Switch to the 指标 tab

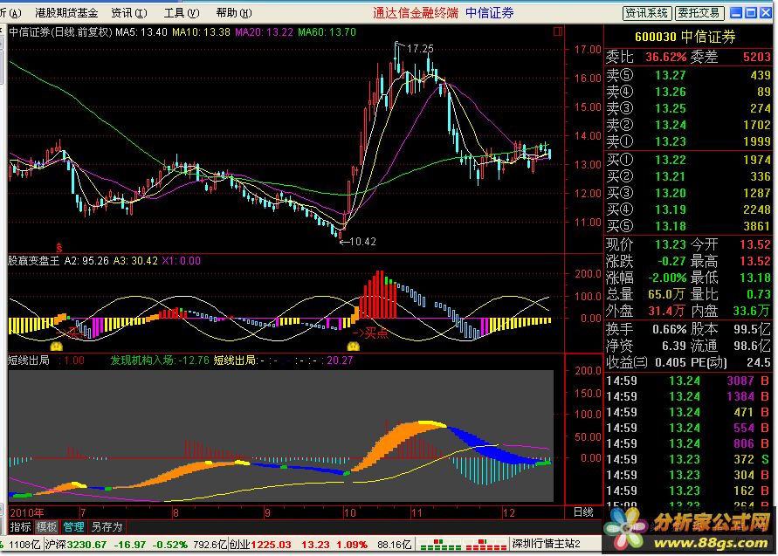[20, 526]
